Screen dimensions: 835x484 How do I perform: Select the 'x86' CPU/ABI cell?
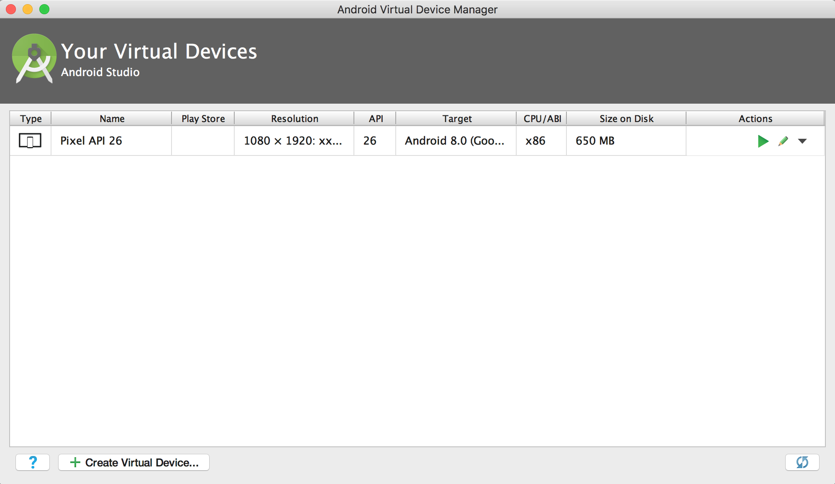541,141
